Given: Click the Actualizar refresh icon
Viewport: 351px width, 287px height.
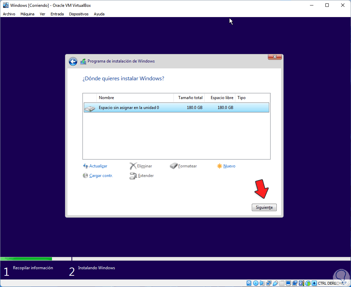Looking at the screenshot, I should click(x=86, y=166).
